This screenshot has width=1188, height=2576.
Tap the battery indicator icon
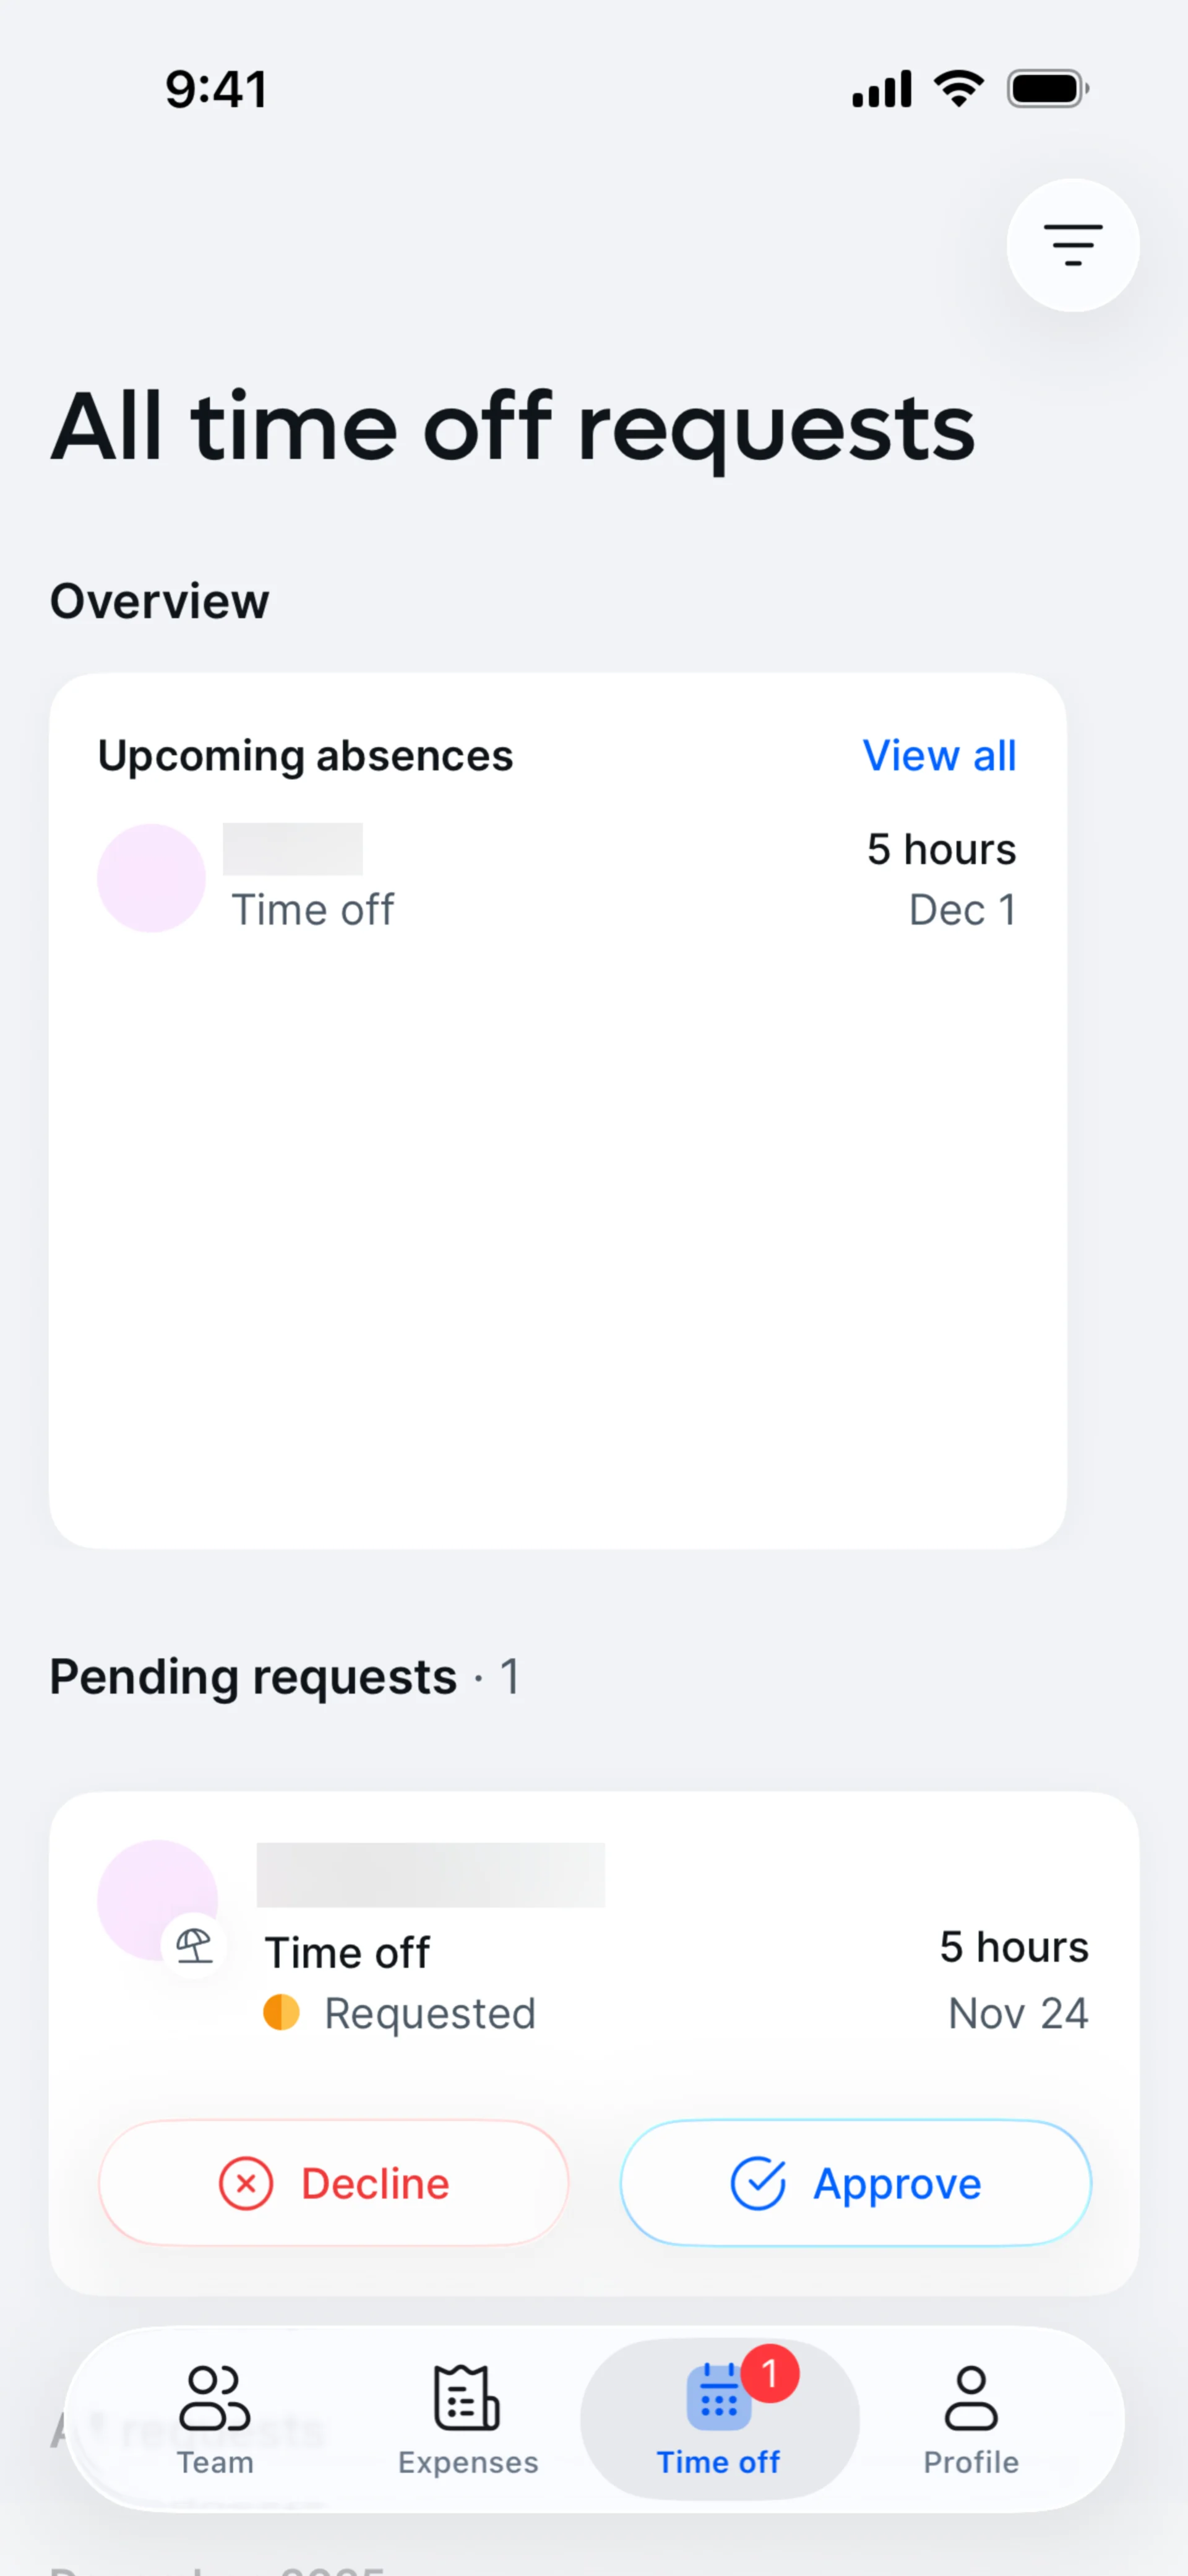click(1047, 89)
